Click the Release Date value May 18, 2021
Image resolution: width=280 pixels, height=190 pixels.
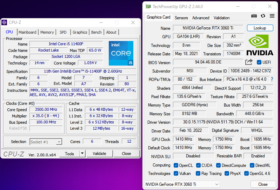tap(186, 54)
